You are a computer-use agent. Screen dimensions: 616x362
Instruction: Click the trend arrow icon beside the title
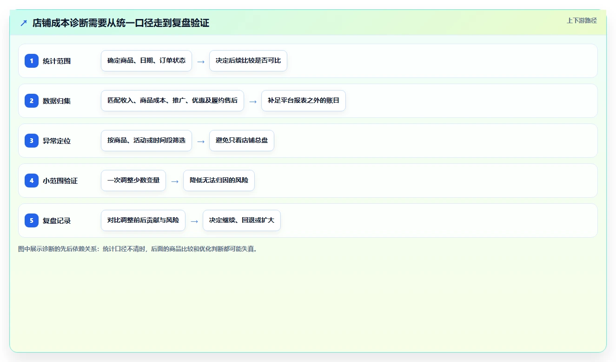click(24, 23)
